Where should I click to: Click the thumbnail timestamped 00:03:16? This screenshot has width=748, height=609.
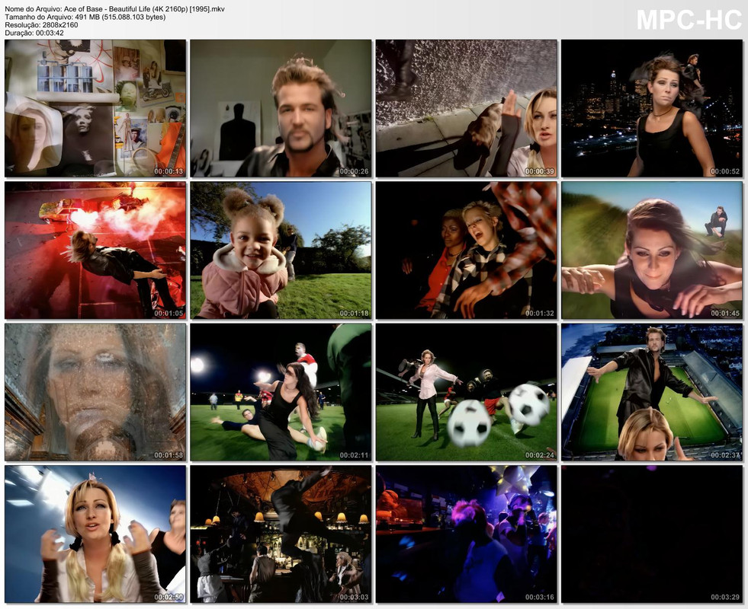(x=467, y=534)
